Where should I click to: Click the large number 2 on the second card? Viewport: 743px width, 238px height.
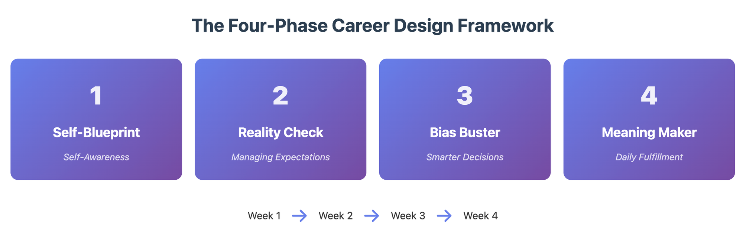[280, 96]
